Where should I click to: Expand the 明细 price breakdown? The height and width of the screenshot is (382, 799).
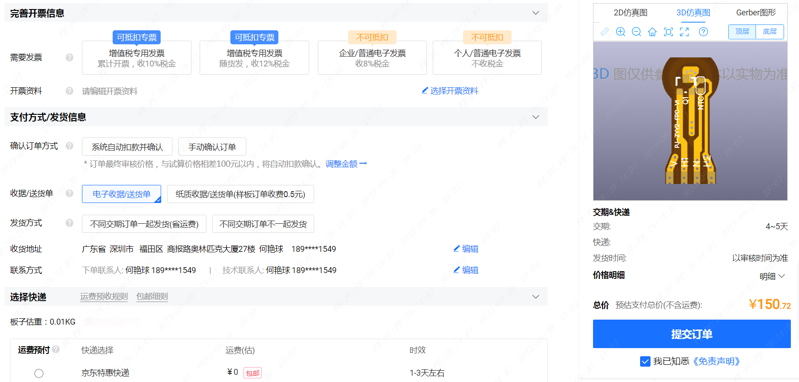(772, 276)
